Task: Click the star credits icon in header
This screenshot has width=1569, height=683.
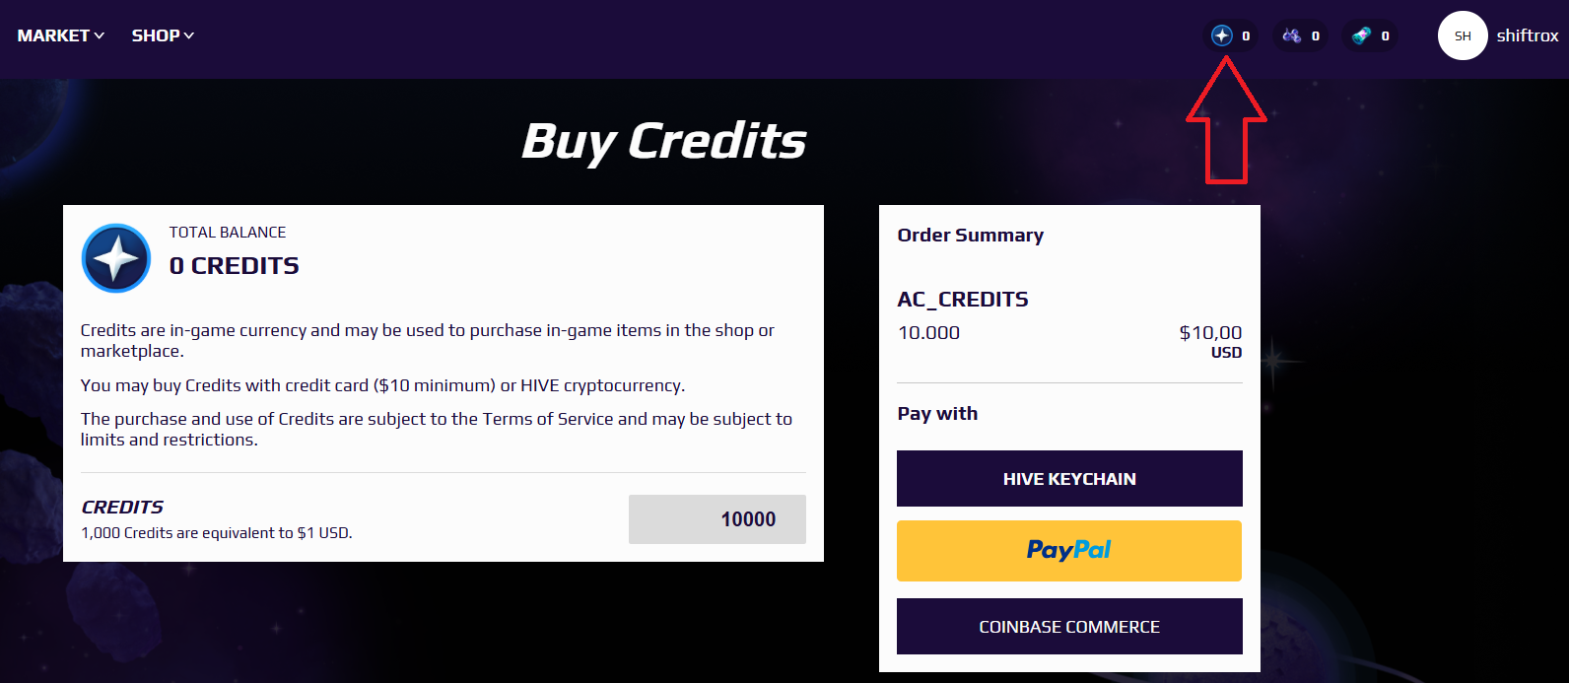Action: (x=1222, y=35)
